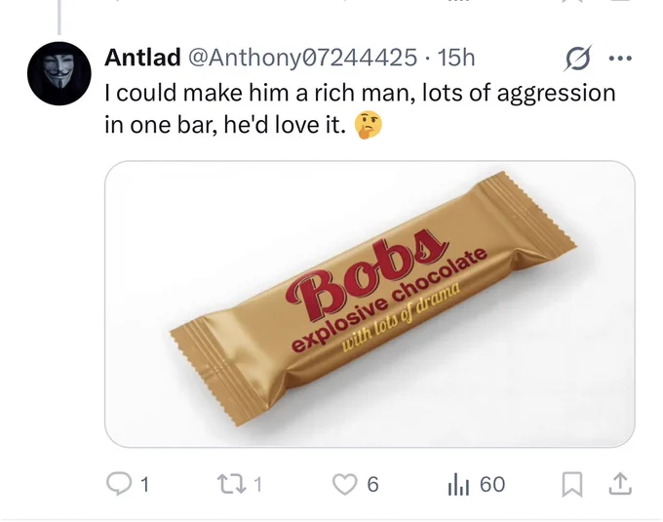
Task: Bookmark this tweet
Action: click(x=572, y=485)
